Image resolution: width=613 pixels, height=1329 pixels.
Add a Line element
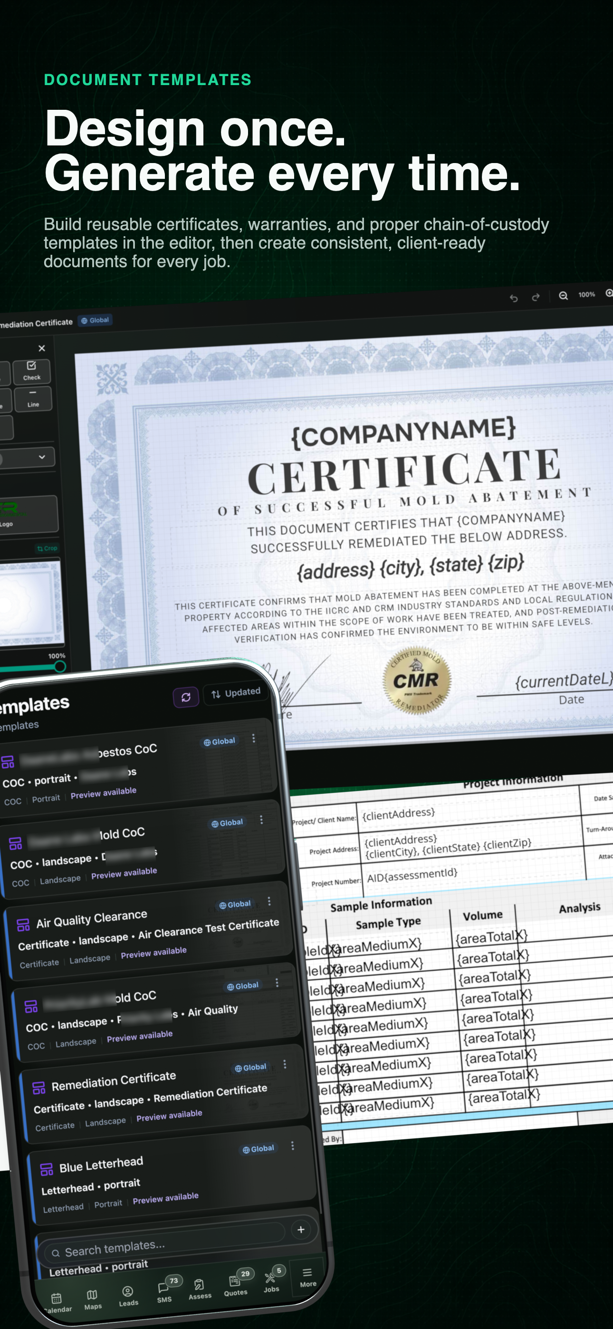[x=33, y=399]
